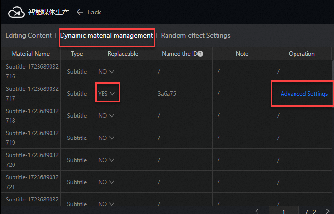Click the Chinese product title text
Image resolution: width=334 pixels, height=214 pixels.
[49, 12]
